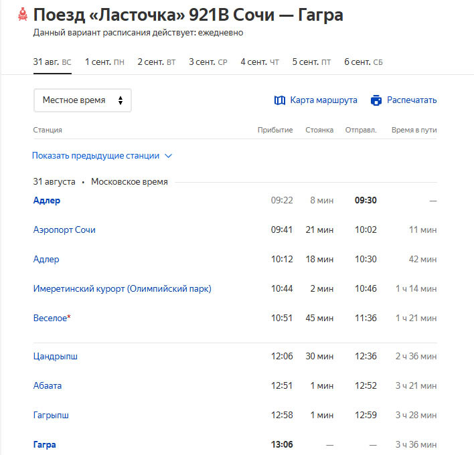Open the bold Адлер station link departing 09:30

pos(47,200)
